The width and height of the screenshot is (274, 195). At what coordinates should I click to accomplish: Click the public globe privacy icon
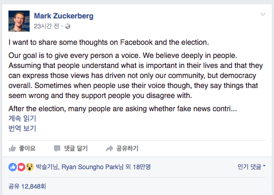68,26
